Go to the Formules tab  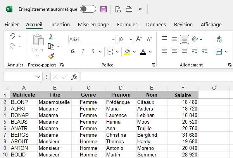pyautogui.click(x=127, y=24)
